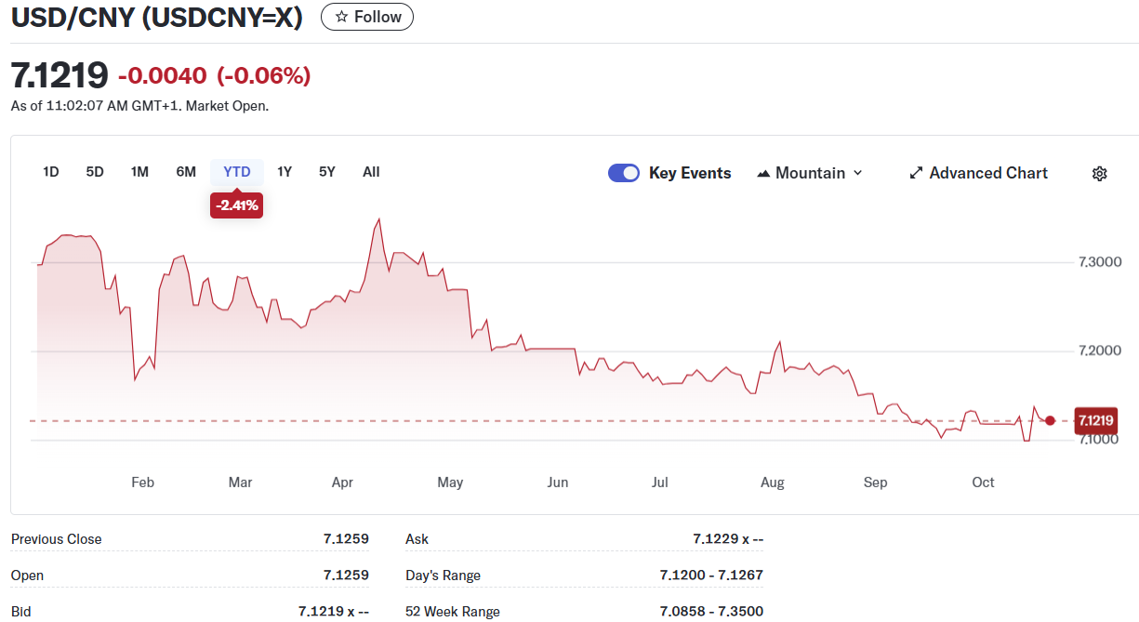1139x622 pixels.
Task: Show the 1M time range
Action: point(139,172)
